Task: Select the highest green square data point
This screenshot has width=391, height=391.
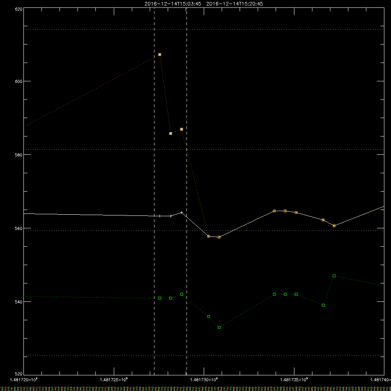Action: 334,276
